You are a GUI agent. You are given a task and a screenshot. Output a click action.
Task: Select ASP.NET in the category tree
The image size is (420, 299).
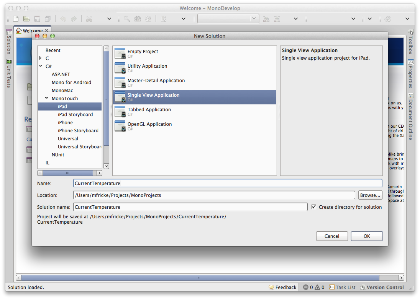[x=61, y=74]
